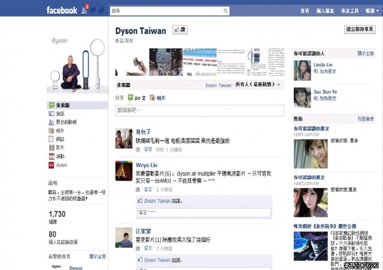Open 臭包子 avatar thumbnail
This screenshot has height=270, width=383.
[124, 139]
